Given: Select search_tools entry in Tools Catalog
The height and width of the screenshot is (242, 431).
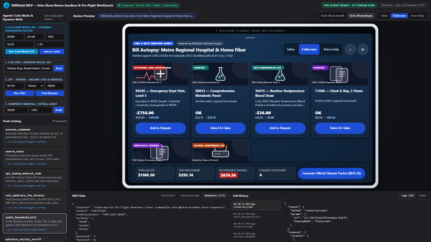Looking at the screenshot, I should click(x=35, y=158).
